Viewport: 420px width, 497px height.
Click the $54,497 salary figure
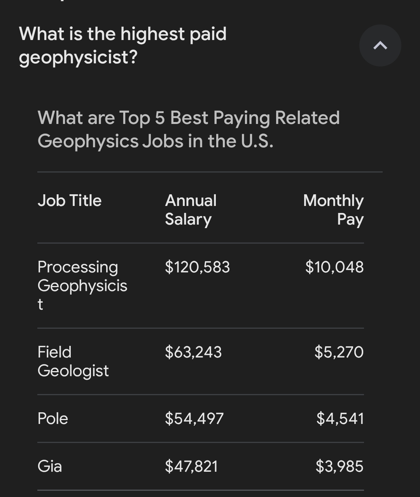(194, 419)
